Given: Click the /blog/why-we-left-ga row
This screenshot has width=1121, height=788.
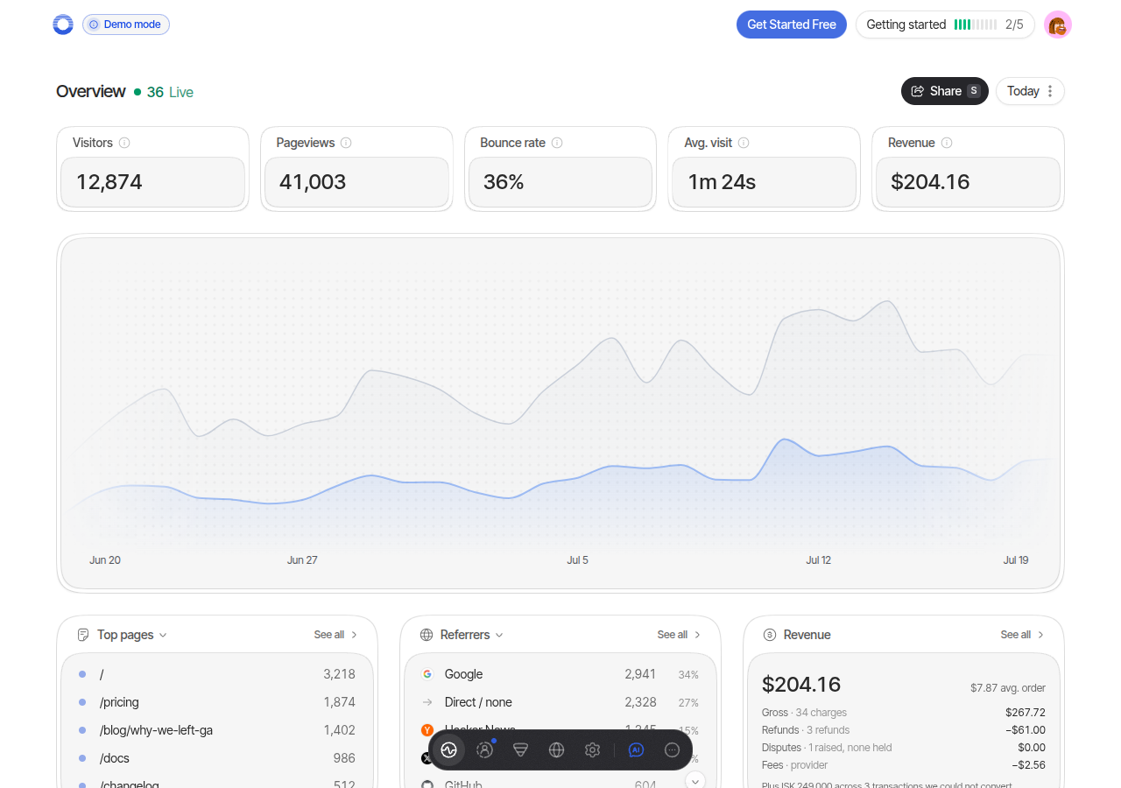Looking at the screenshot, I should pos(217,730).
